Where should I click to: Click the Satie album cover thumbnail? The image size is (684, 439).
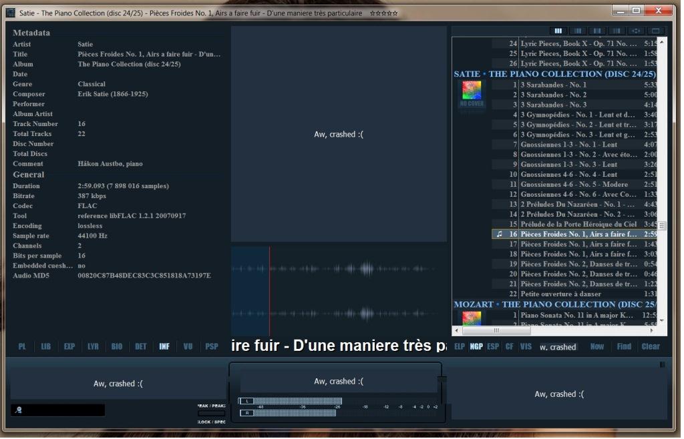pos(472,91)
